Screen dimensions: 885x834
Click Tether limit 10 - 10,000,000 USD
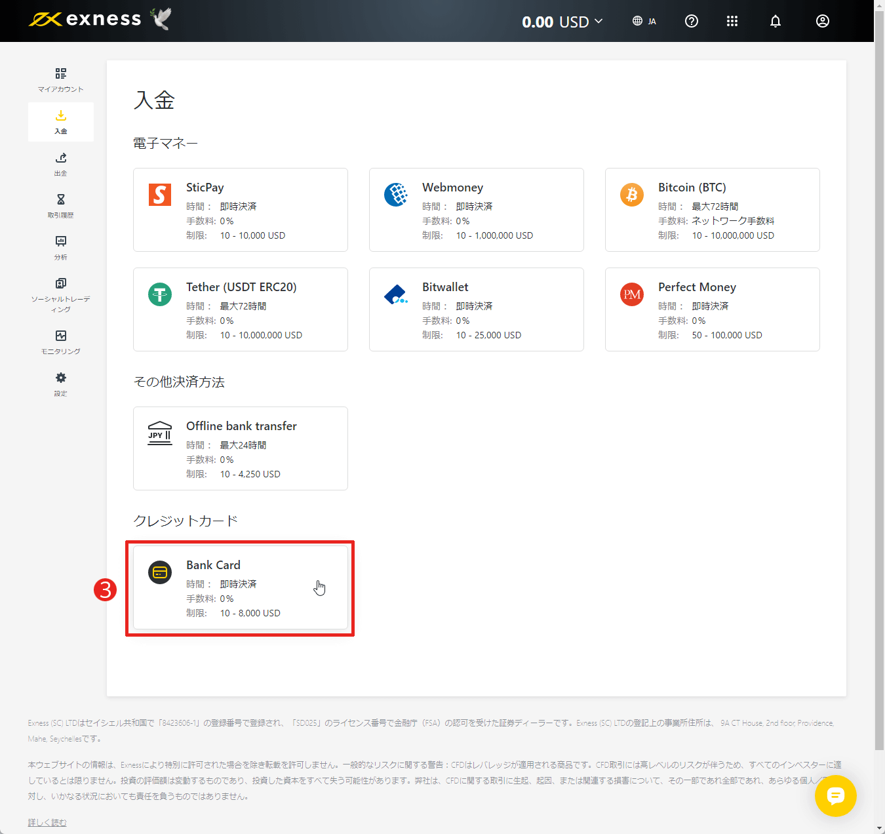[262, 335]
